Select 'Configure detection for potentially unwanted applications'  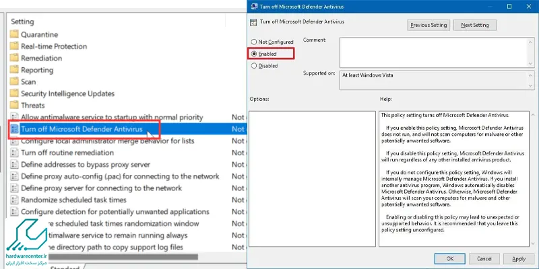[115, 212]
